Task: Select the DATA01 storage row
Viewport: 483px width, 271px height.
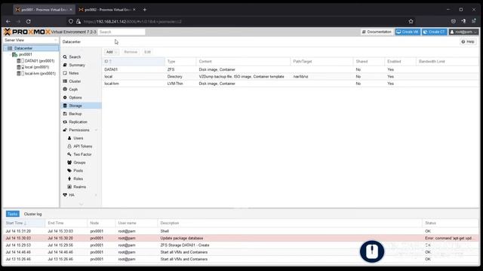Action: pos(291,69)
